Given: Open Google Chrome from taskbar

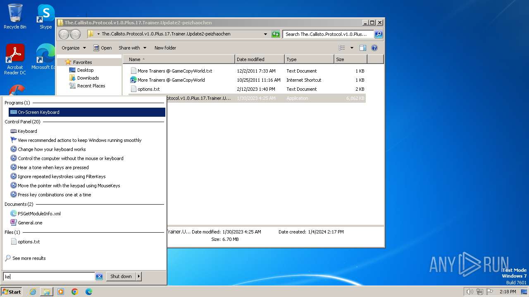Looking at the screenshot, I should coord(75,292).
